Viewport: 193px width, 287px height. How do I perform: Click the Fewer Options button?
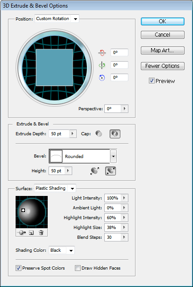tap(163, 66)
